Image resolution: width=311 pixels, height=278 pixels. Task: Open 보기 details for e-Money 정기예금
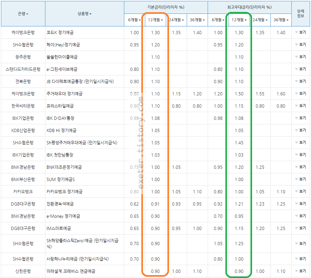pyautogui.click(x=300, y=216)
